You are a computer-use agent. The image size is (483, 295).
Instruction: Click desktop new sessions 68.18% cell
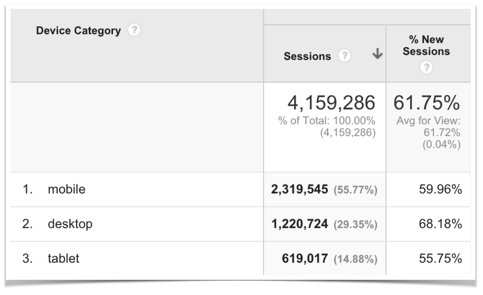click(x=440, y=224)
